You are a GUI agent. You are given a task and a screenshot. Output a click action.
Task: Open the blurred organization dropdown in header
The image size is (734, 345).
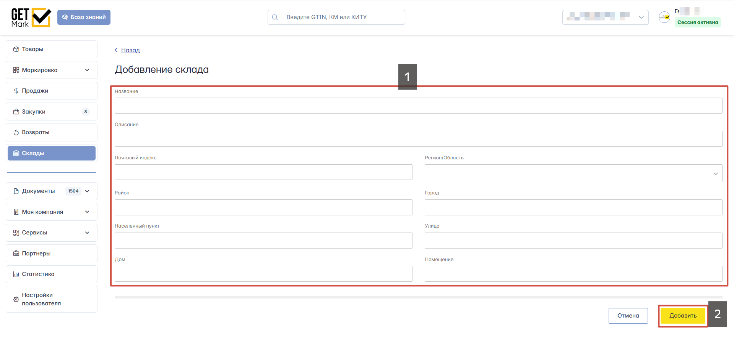[x=605, y=17]
